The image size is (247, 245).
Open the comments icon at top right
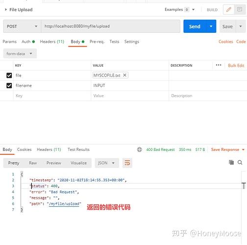(x=240, y=10)
